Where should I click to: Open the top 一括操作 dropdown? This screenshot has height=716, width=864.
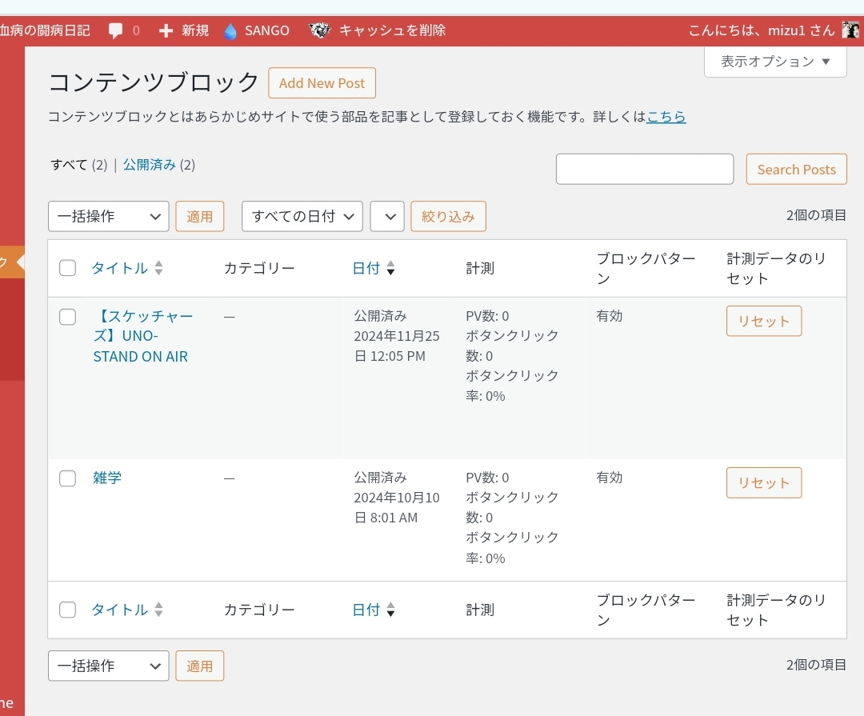click(109, 216)
